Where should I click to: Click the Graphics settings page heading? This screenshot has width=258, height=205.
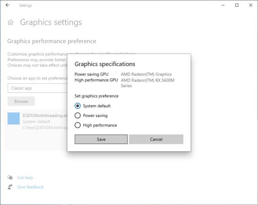[x=51, y=22]
